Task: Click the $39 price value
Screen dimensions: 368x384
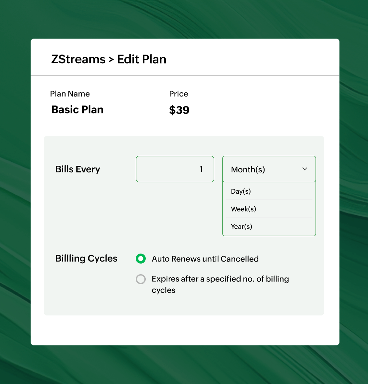Action: pos(179,110)
